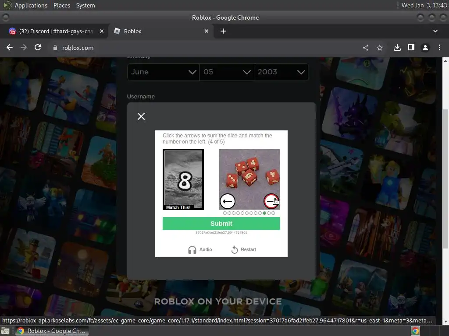Image resolution: width=449 pixels, height=336 pixels.
Task: Open Roblox - Google Chrome taskbar item
Action: 52,331
